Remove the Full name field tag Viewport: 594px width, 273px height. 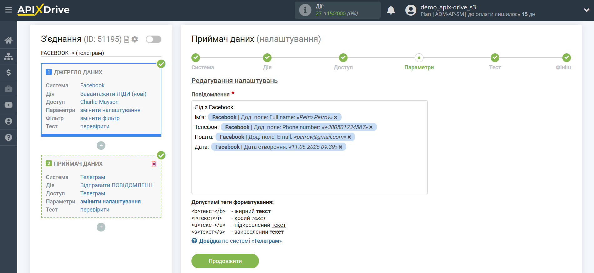click(336, 118)
